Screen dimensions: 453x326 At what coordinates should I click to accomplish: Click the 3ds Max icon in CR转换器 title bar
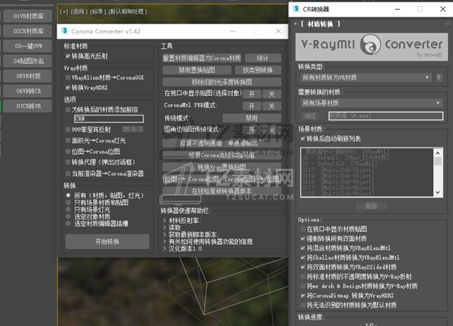coord(297,9)
